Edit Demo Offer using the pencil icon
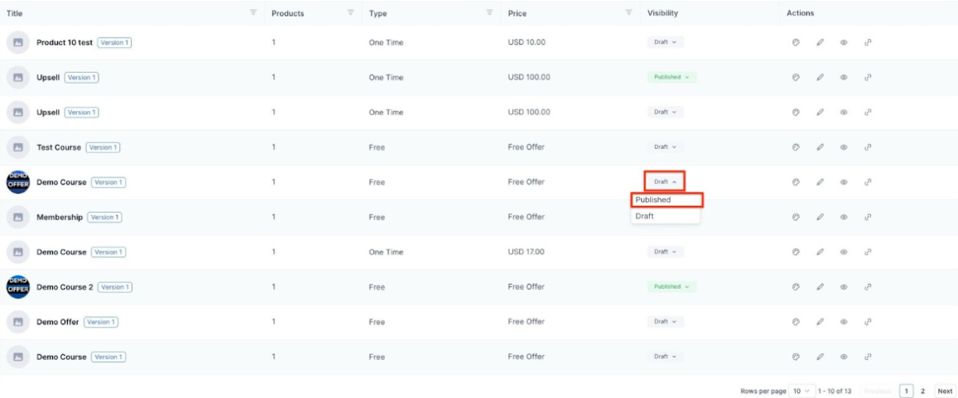The width and height of the screenshot is (958, 398). [x=819, y=321]
